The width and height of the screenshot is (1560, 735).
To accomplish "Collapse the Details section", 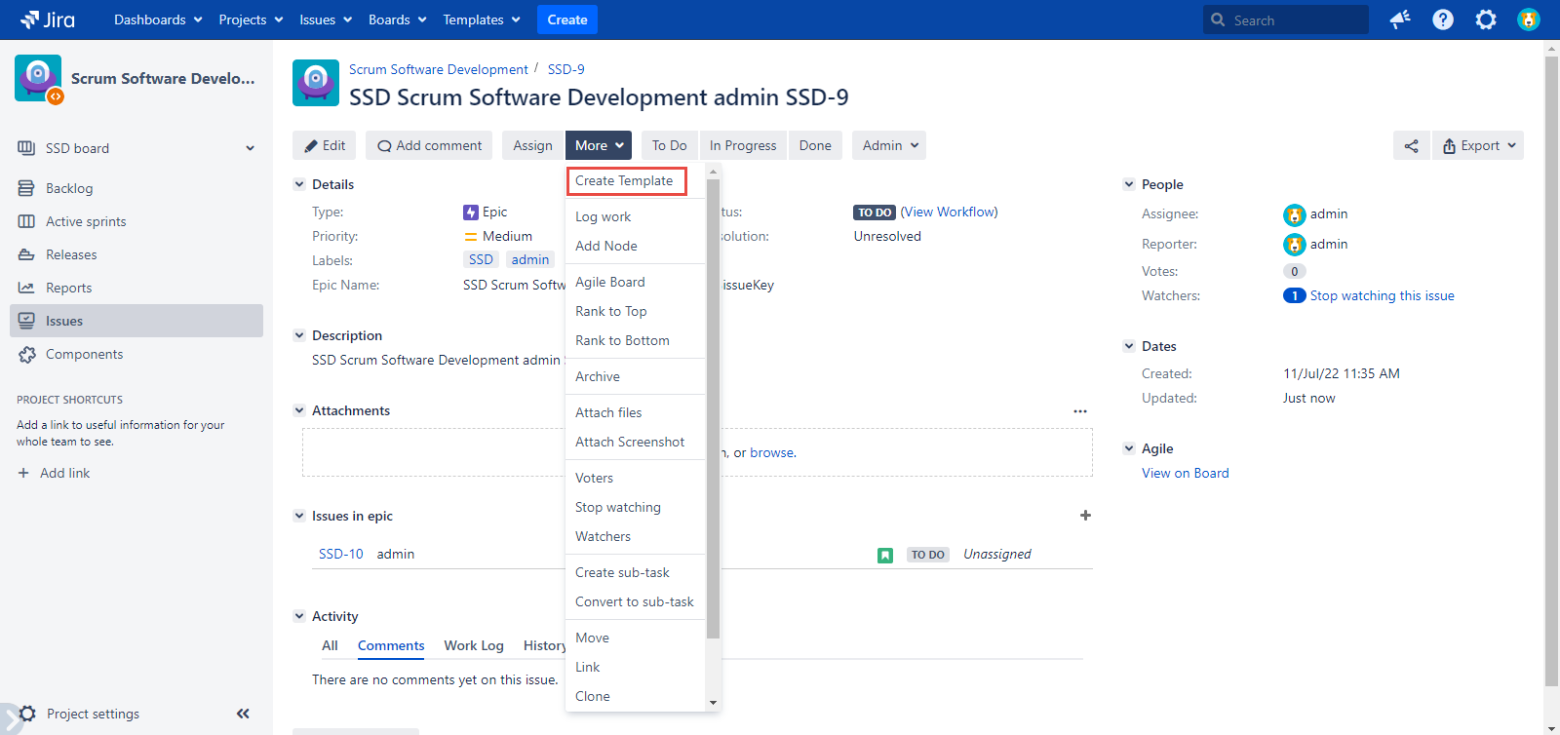I will click(x=299, y=184).
